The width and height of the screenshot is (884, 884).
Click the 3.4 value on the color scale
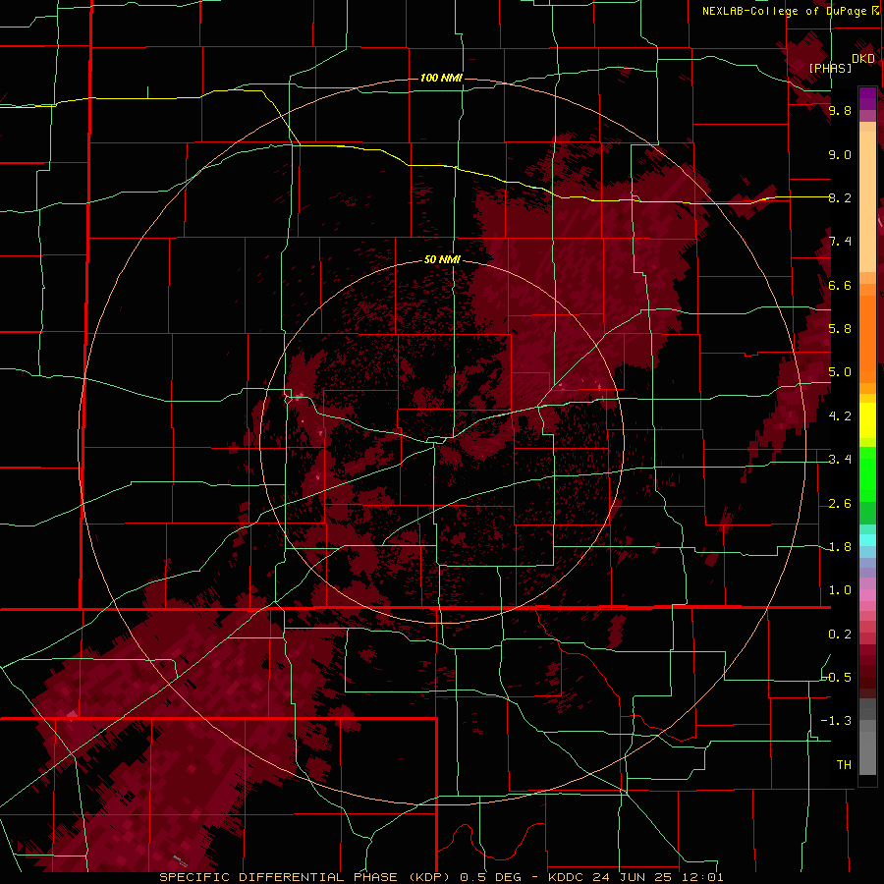pos(840,460)
